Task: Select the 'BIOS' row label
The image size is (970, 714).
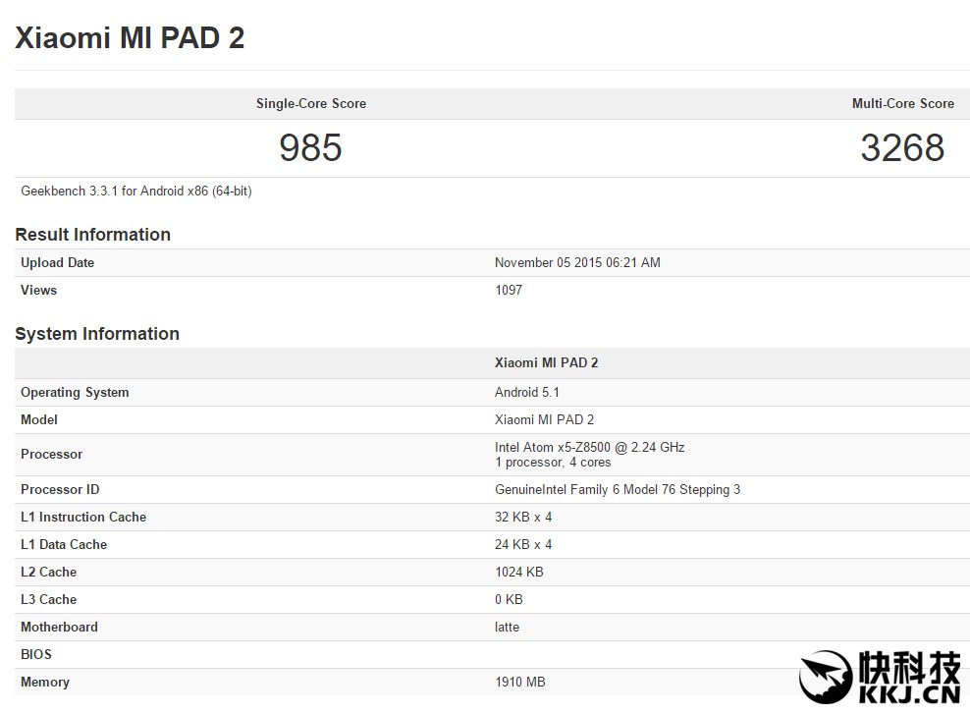Action: pos(36,655)
